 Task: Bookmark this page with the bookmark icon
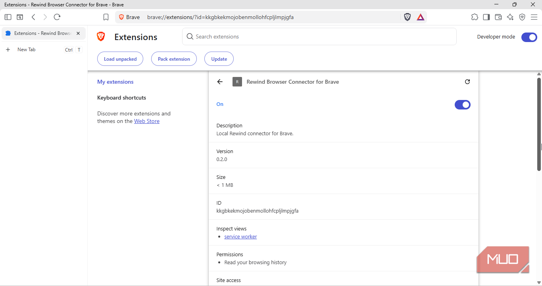[106, 17]
